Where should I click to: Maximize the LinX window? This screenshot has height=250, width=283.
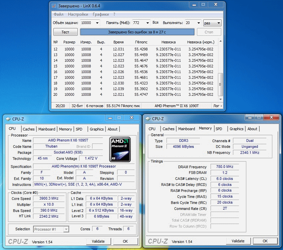pos(203,5)
